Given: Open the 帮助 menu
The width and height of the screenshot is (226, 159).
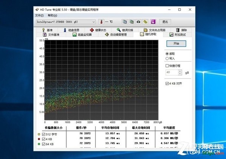Looking at the screenshot, I should (x=52, y=15).
